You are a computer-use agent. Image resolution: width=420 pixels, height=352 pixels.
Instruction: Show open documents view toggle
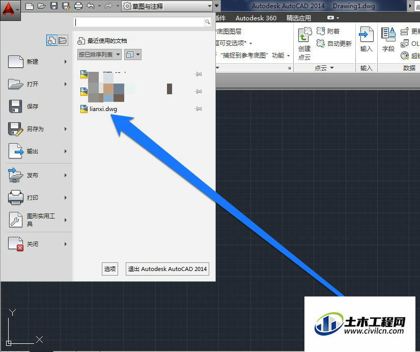click(63, 40)
